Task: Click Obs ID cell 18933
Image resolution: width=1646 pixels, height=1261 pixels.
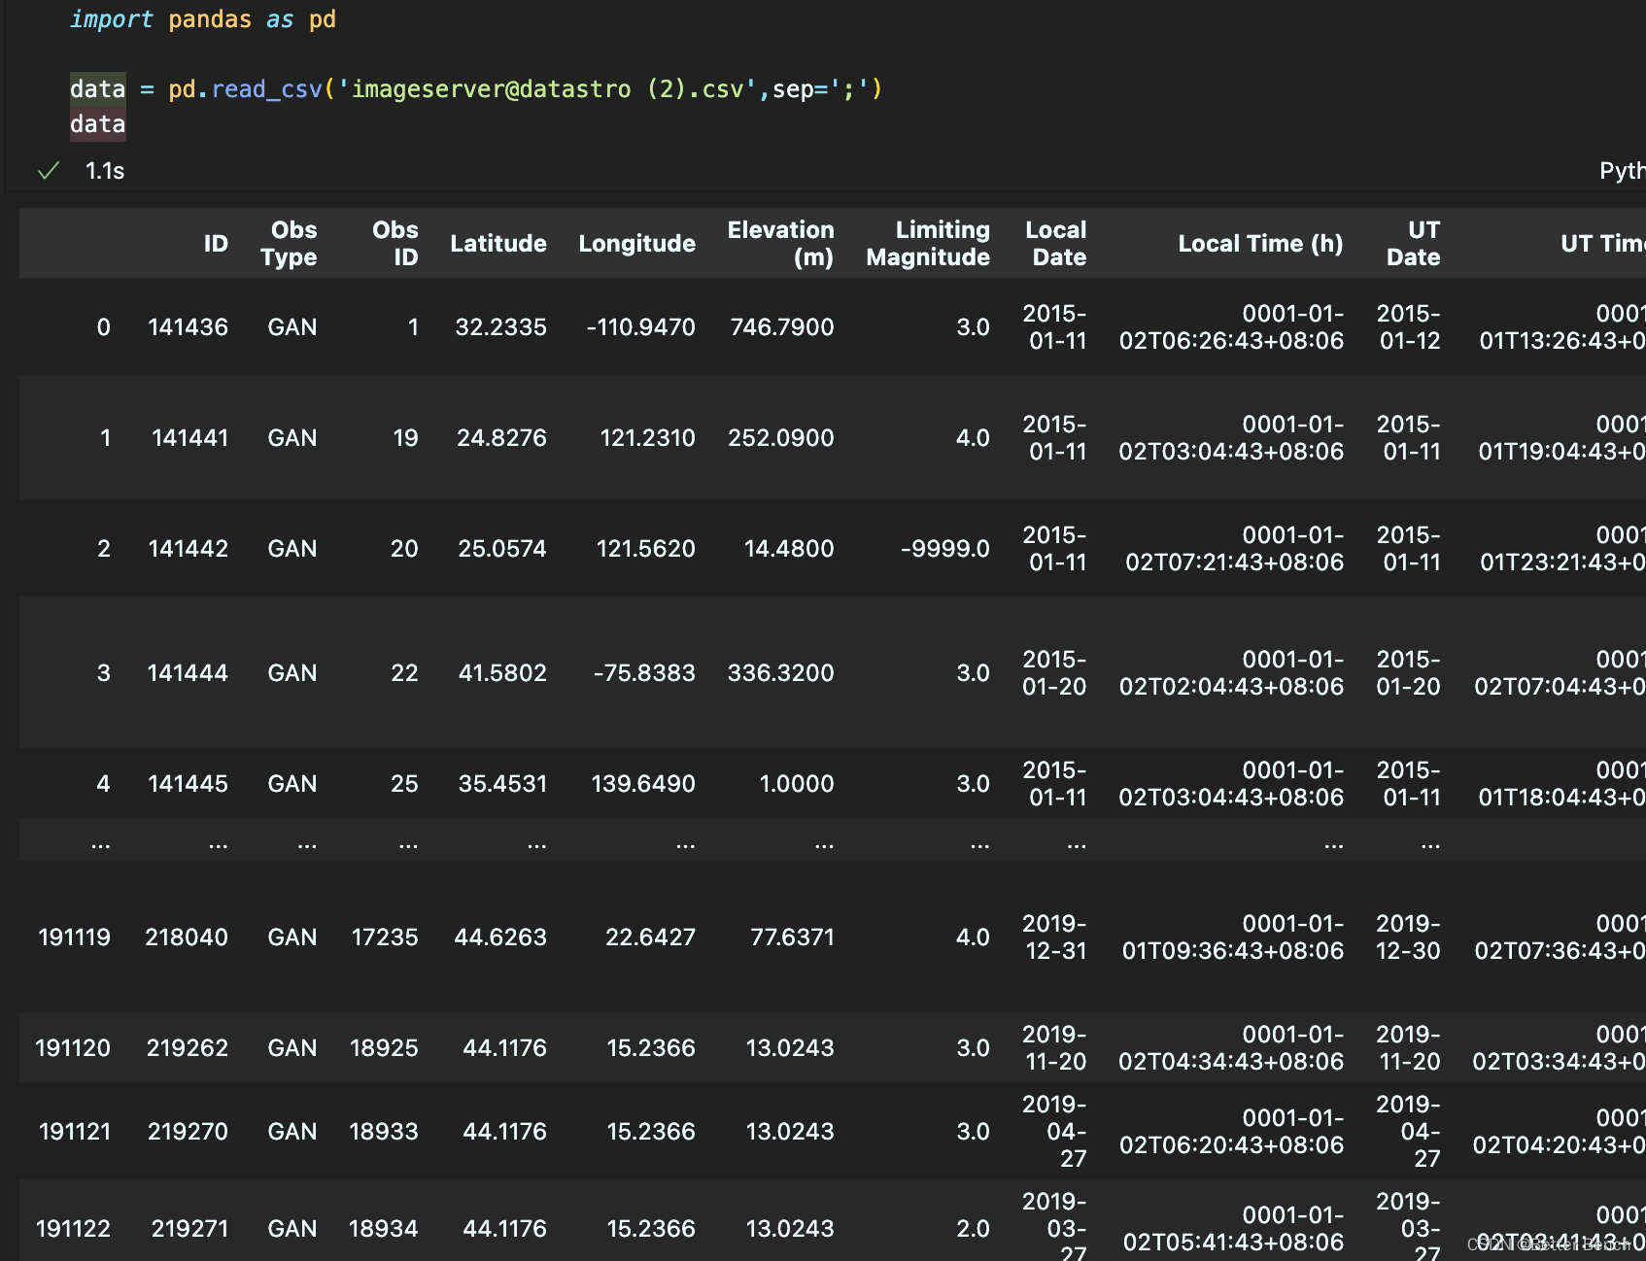Action: (x=384, y=1132)
